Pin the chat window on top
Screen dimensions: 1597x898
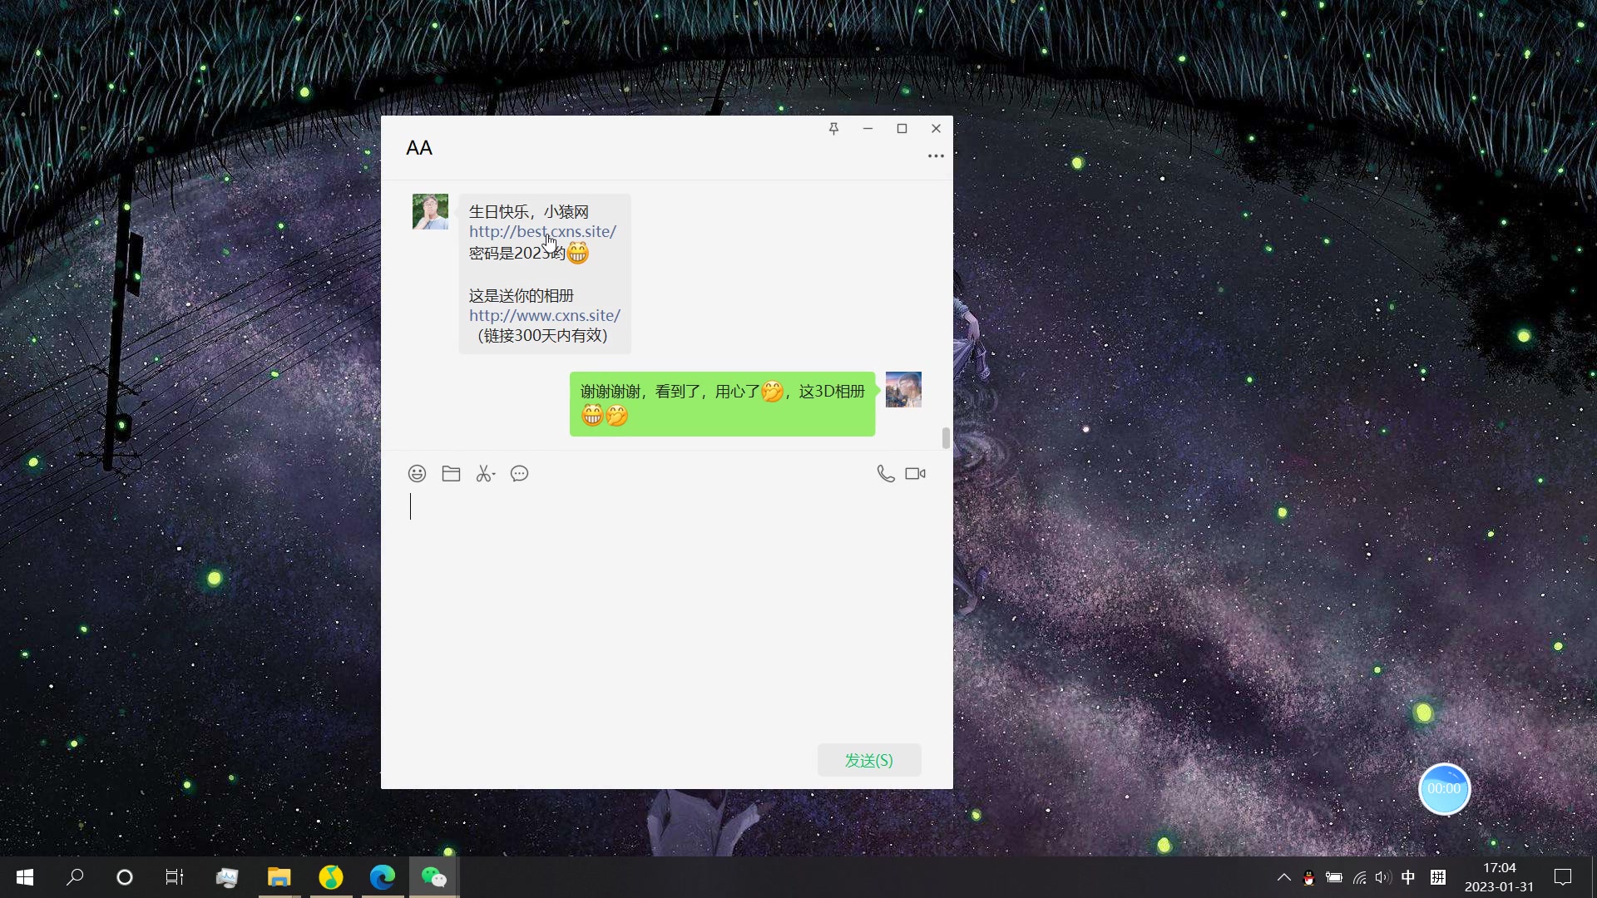833,128
